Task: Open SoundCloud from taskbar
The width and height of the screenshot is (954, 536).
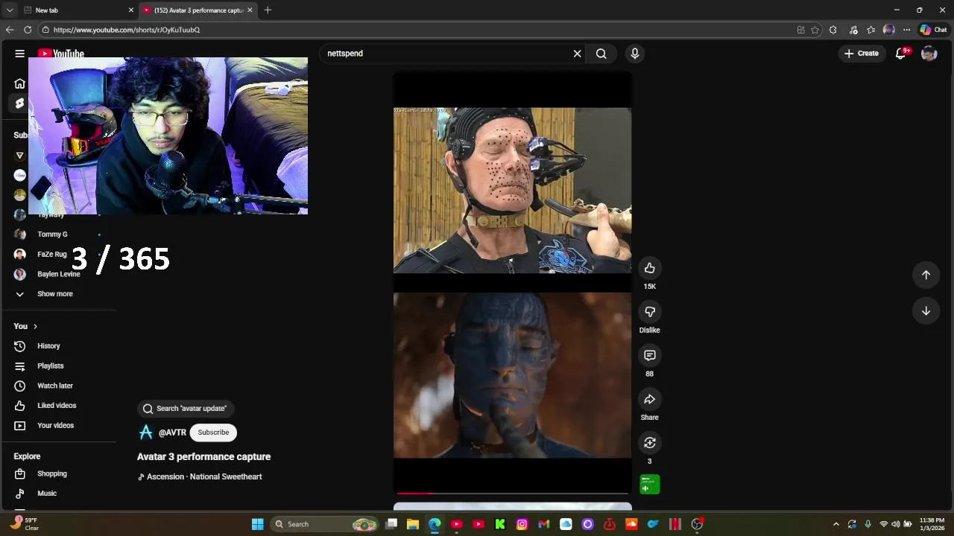Action: tap(631, 524)
